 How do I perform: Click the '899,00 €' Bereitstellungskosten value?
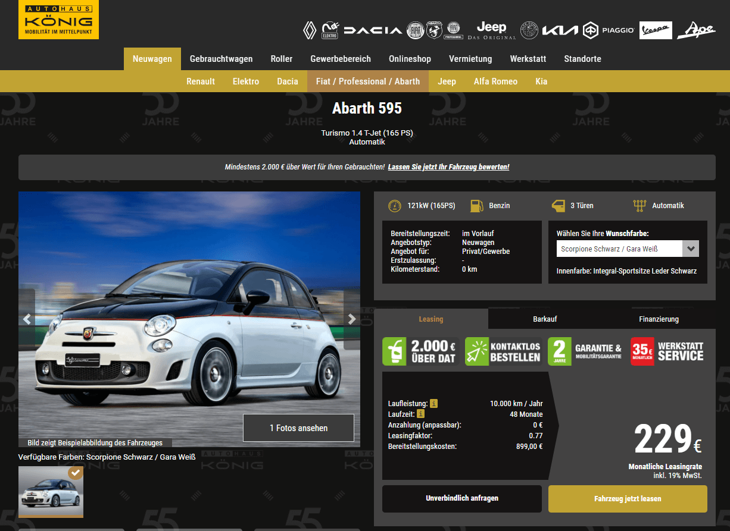pos(529,446)
